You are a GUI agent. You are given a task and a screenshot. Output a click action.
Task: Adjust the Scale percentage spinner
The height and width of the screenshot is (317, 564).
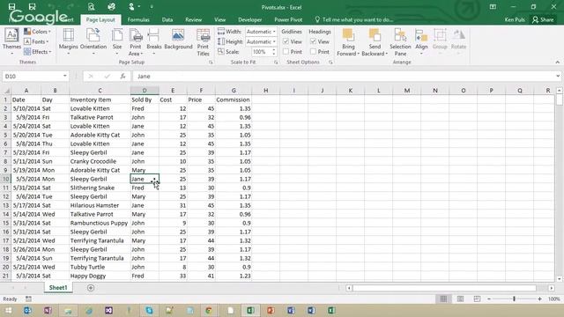(x=274, y=52)
